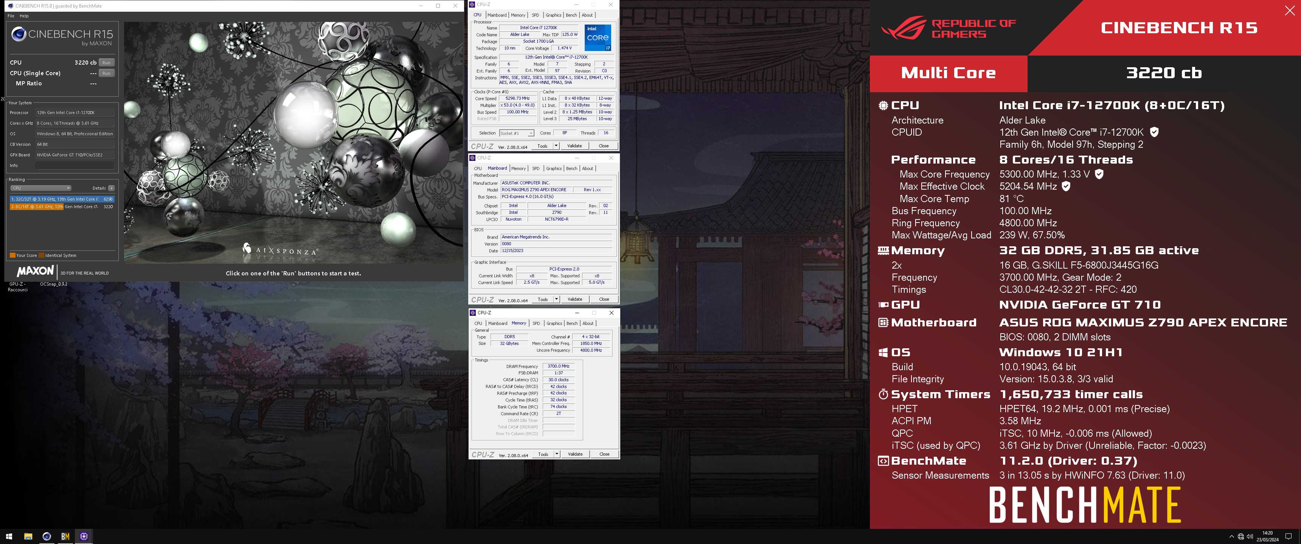Viewport: 1301px width, 544px height.
Task: Open the volume control in system tray
Action: (x=1250, y=536)
